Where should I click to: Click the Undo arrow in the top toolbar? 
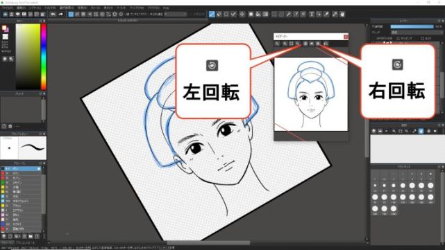pos(53,14)
